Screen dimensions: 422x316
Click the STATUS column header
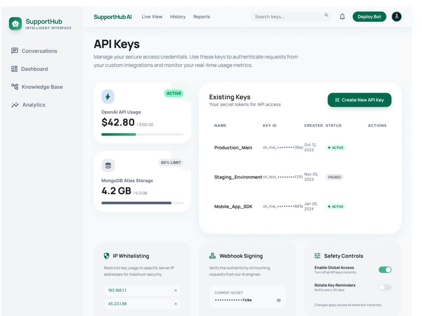(x=333, y=125)
